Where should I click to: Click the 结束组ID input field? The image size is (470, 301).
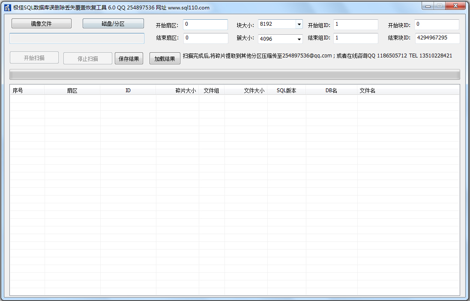coord(356,38)
